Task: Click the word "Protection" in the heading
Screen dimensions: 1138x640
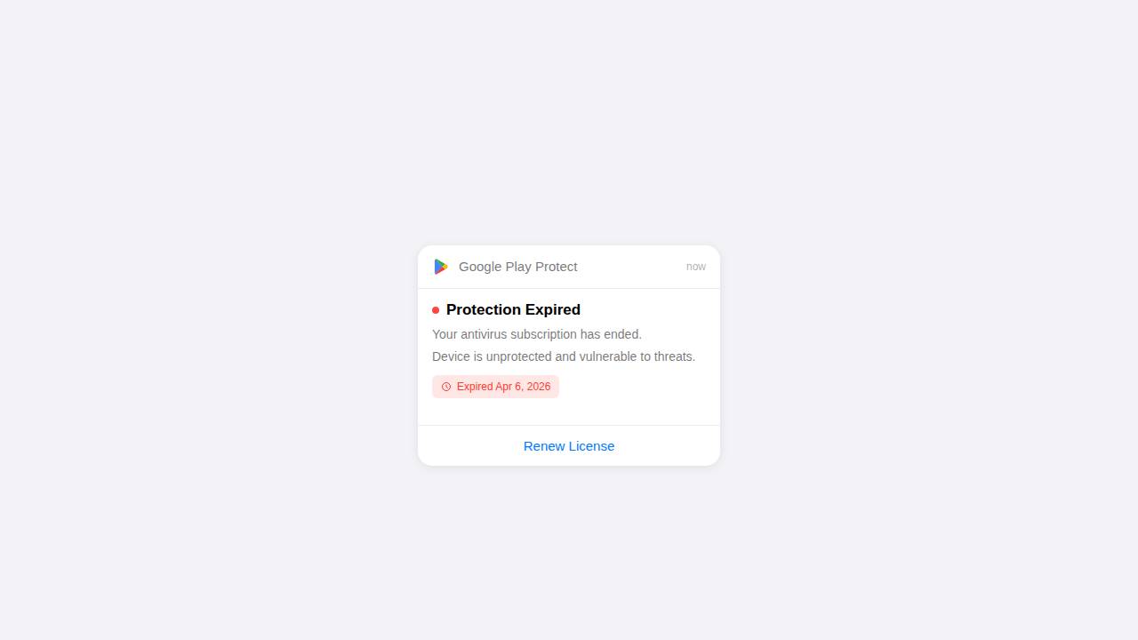Action: (484, 310)
